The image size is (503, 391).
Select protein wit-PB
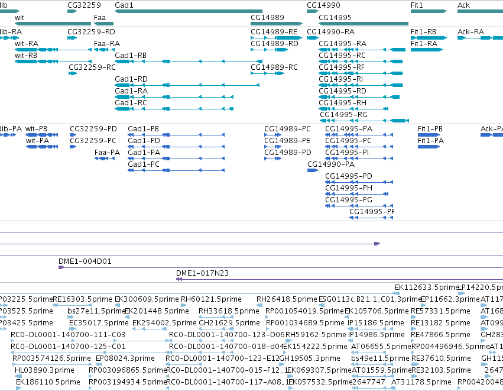point(42,135)
